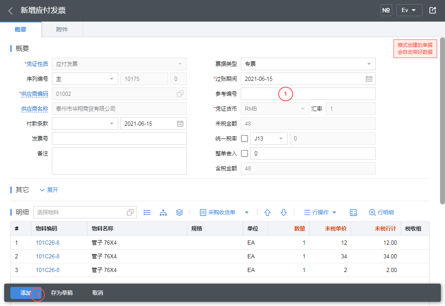445x306 pixels.
Task: Move row up with up arrow icon
Action: pos(267,212)
